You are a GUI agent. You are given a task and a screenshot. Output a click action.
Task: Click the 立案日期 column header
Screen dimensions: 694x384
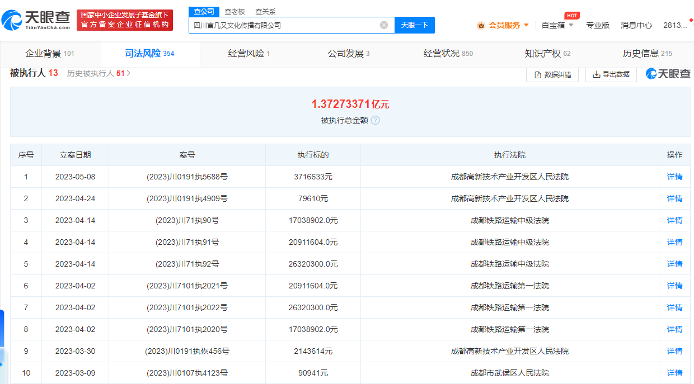coord(75,155)
